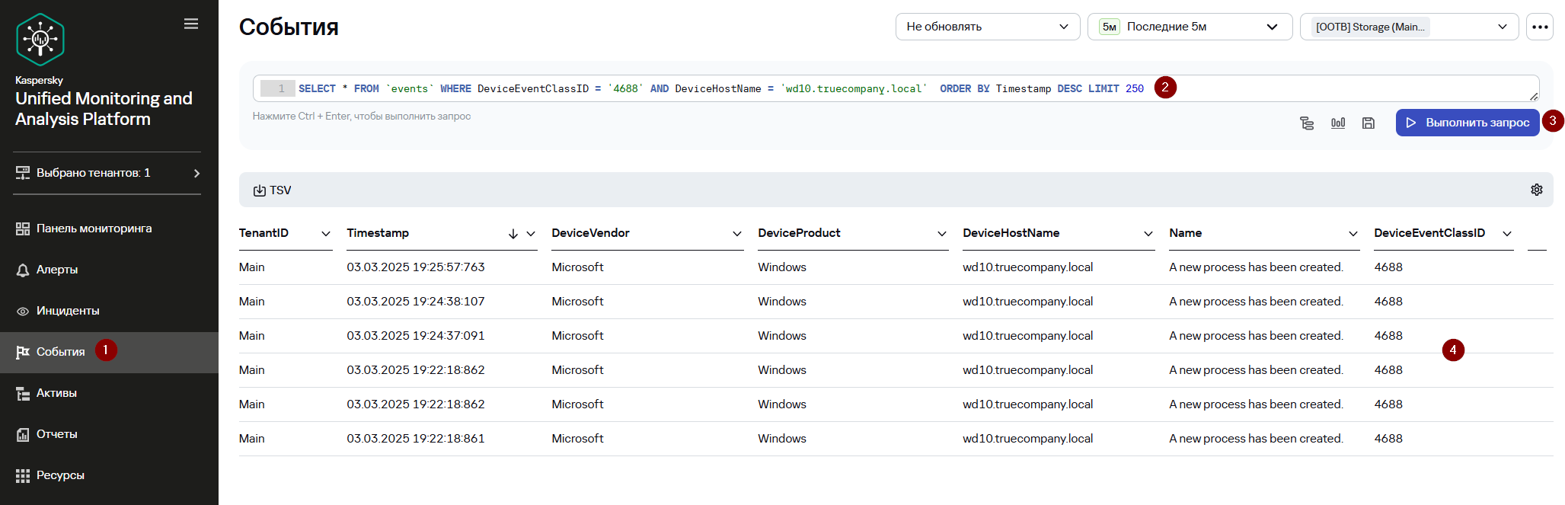Screen dimensions: 1565x505
Task: Click the DeviceHostName column header text
Action: point(1011,233)
